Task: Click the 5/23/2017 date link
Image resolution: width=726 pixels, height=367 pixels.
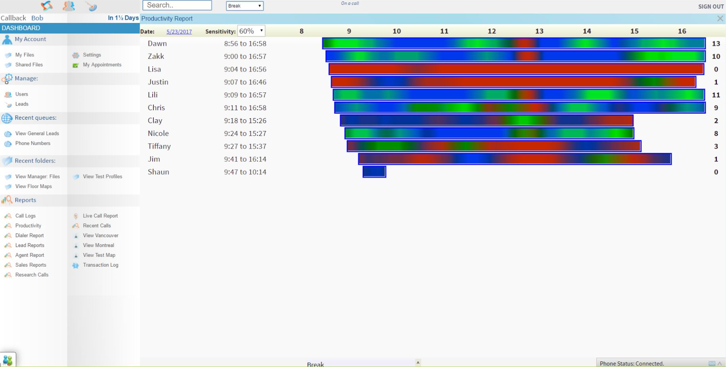Action: [x=179, y=32]
